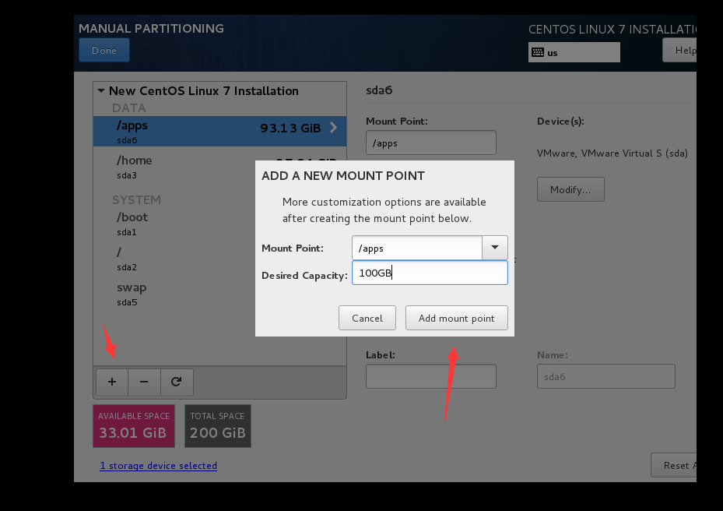
Task: Click the empty Label input field
Action: [x=431, y=376]
